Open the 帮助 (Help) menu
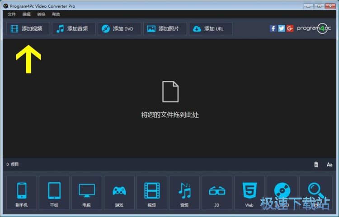Screen dimensions: 339x217 pyautogui.click(x=56, y=14)
